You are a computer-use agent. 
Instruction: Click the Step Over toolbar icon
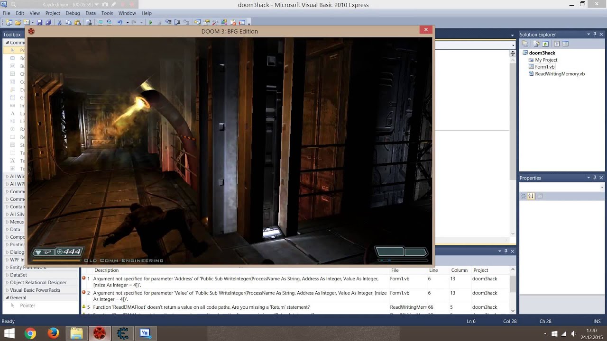[x=177, y=22]
